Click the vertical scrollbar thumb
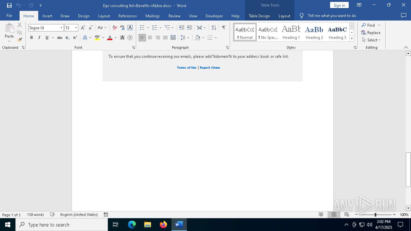411x231 pixels. coord(408,169)
